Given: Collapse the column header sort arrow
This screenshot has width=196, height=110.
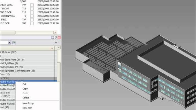Looking at the screenshot, I should pos(52,48).
